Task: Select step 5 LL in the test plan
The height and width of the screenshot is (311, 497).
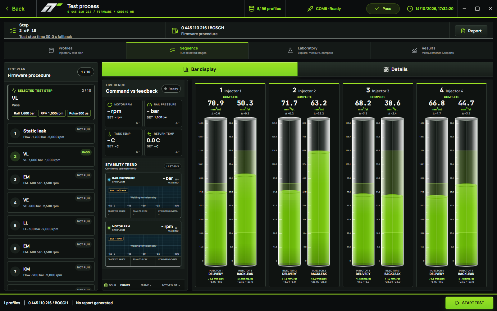Action: (51, 225)
